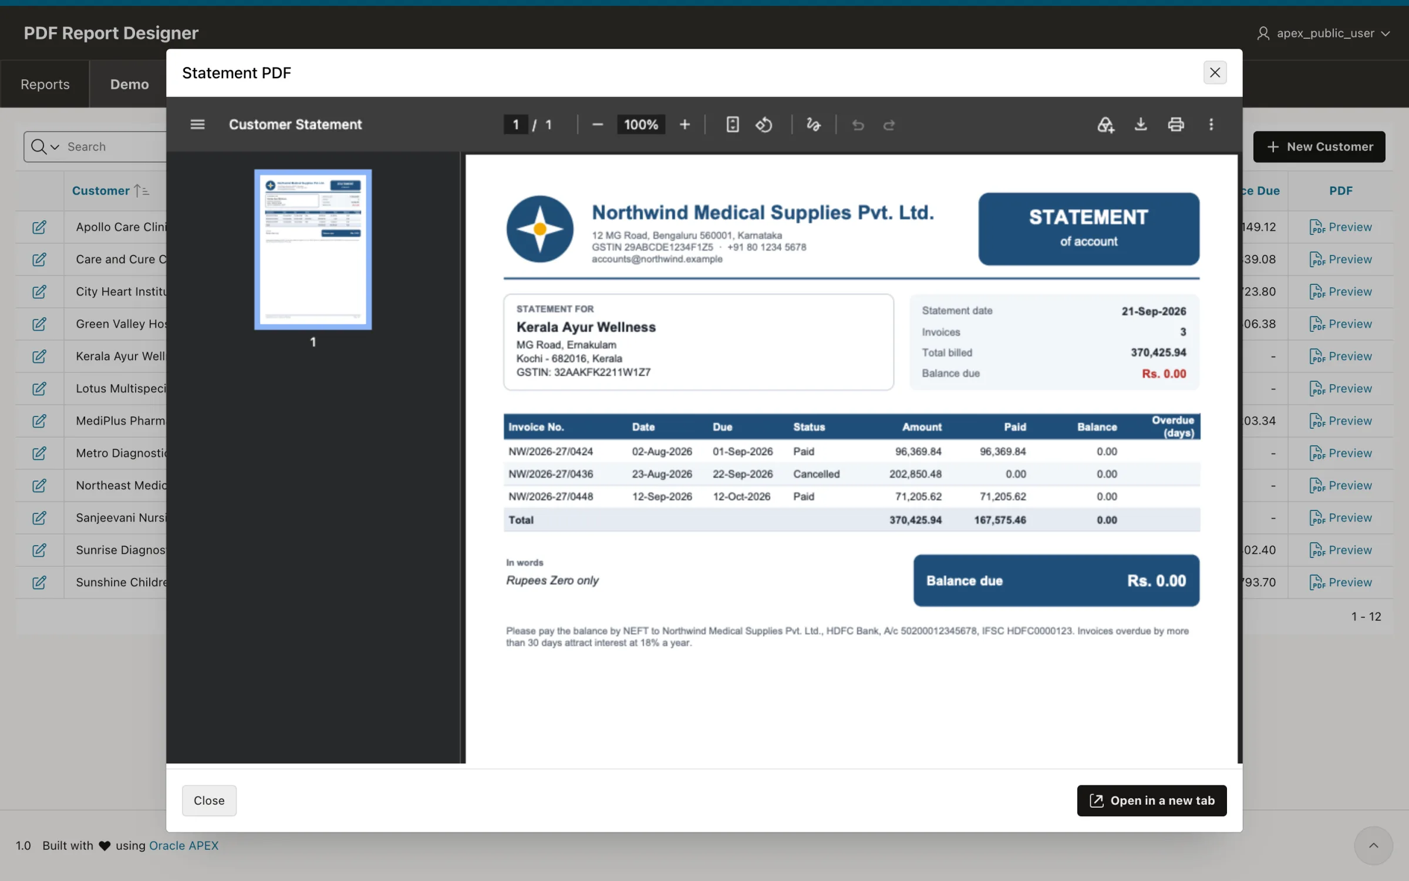Expand the apex_public_user account menu
The height and width of the screenshot is (881, 1409).
click(x=1323, y=33)
